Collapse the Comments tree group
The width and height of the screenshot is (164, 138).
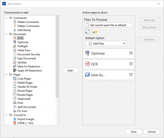tap(6, 18)
